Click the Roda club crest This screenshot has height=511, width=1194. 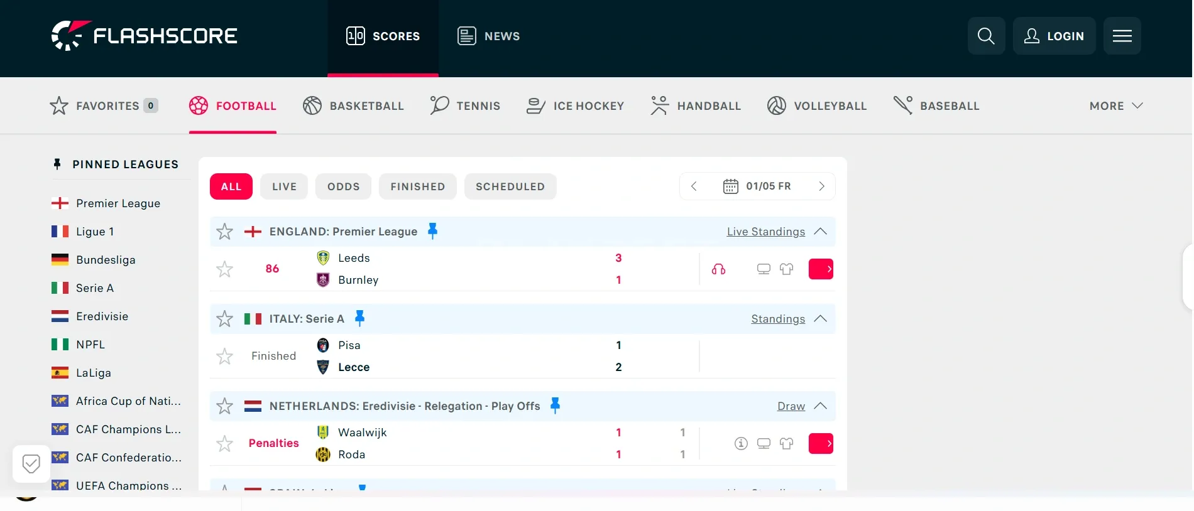pos(323,455)
